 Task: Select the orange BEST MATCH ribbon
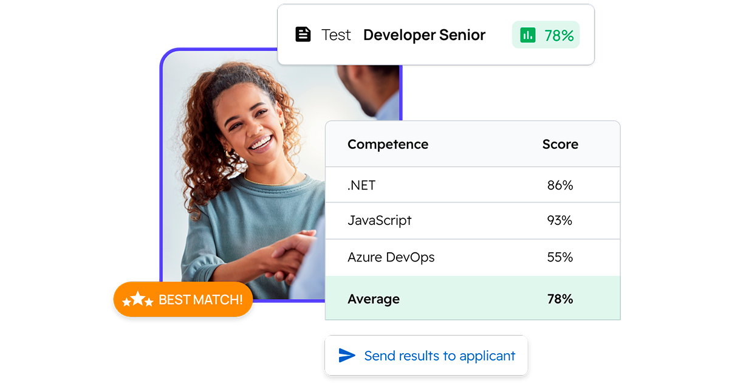tap(183, 299)
